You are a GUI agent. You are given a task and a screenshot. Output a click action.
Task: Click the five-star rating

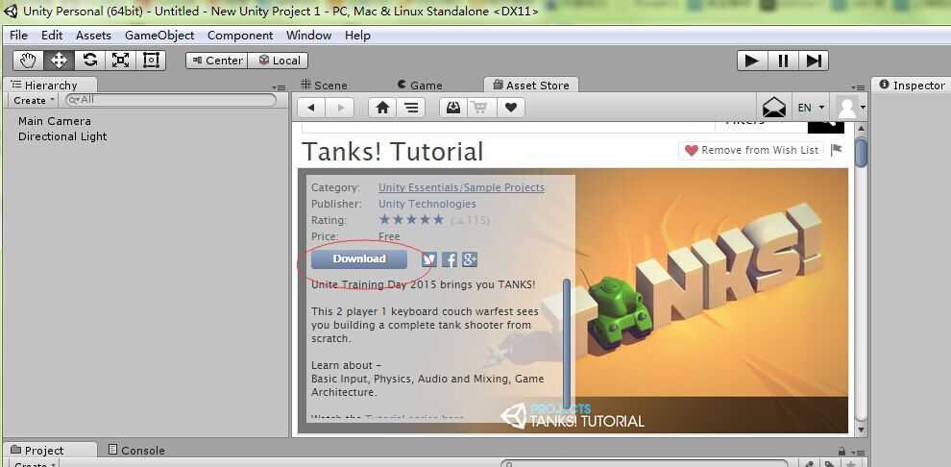tap(411, 219)
